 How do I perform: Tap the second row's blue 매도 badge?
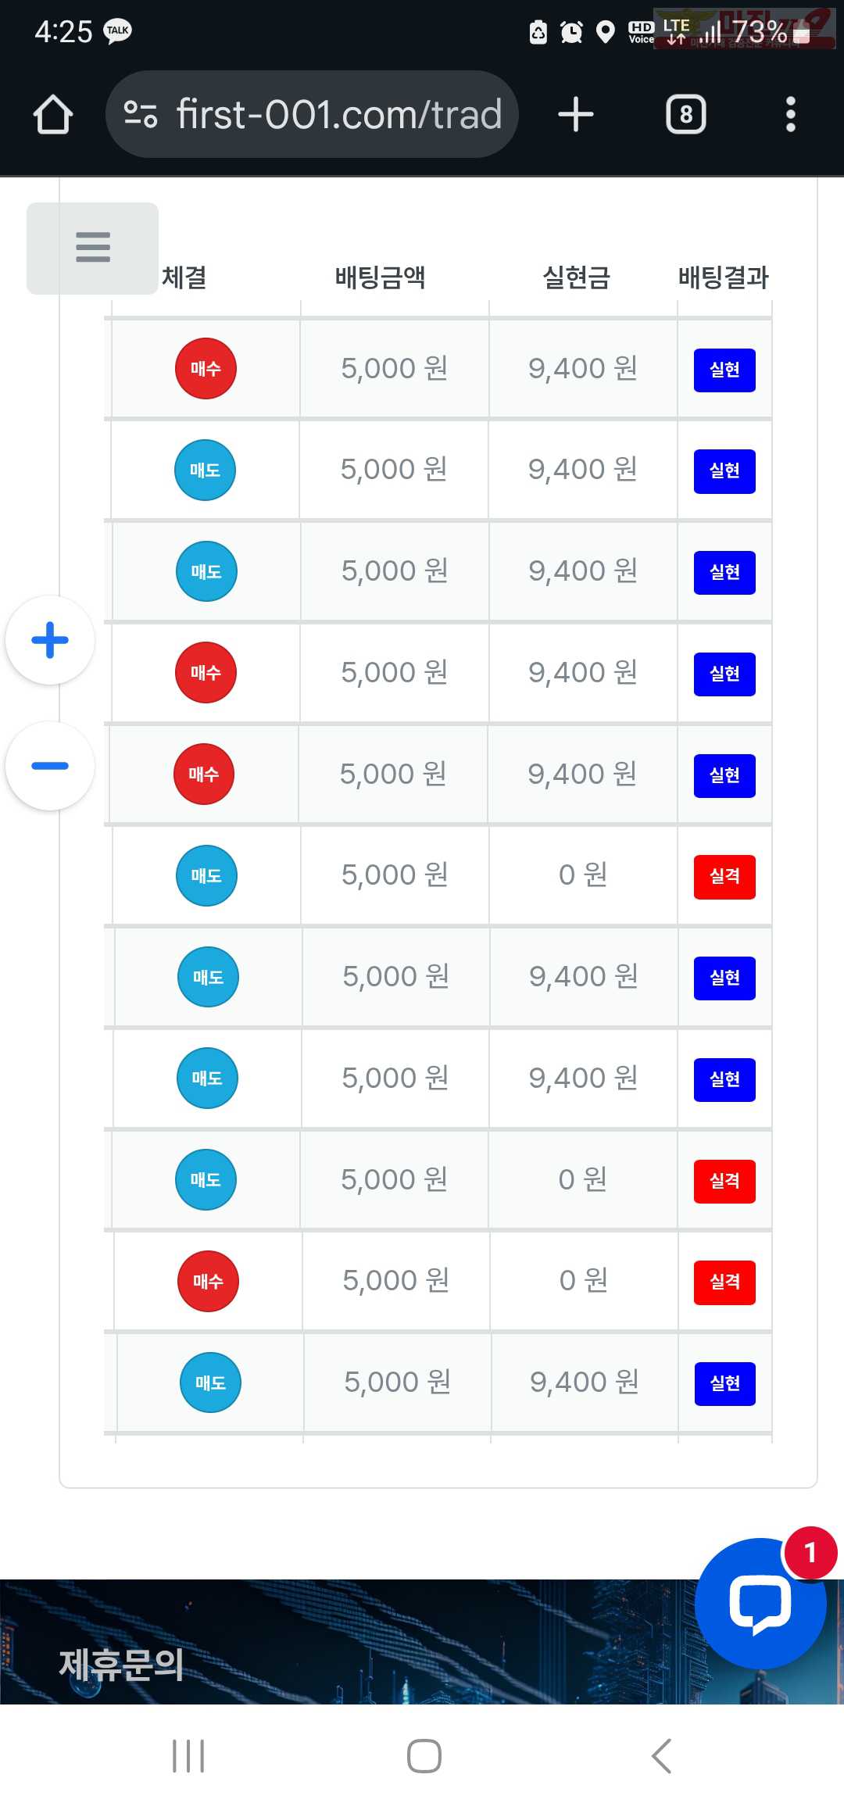[x=205, y=470]
